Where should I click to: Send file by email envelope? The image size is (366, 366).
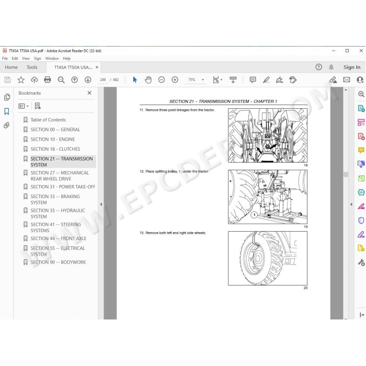[346, 80]
